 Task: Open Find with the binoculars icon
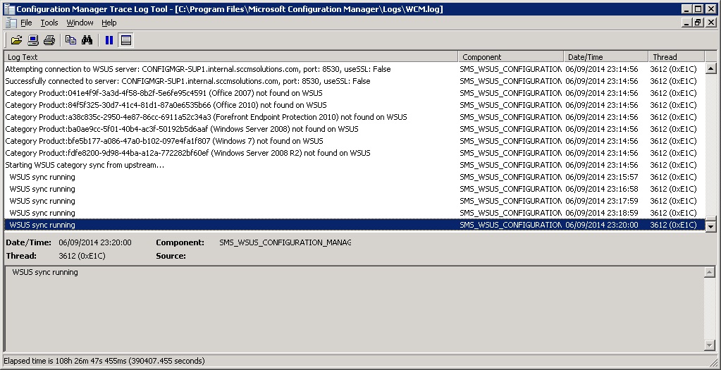tap(87, 40)
